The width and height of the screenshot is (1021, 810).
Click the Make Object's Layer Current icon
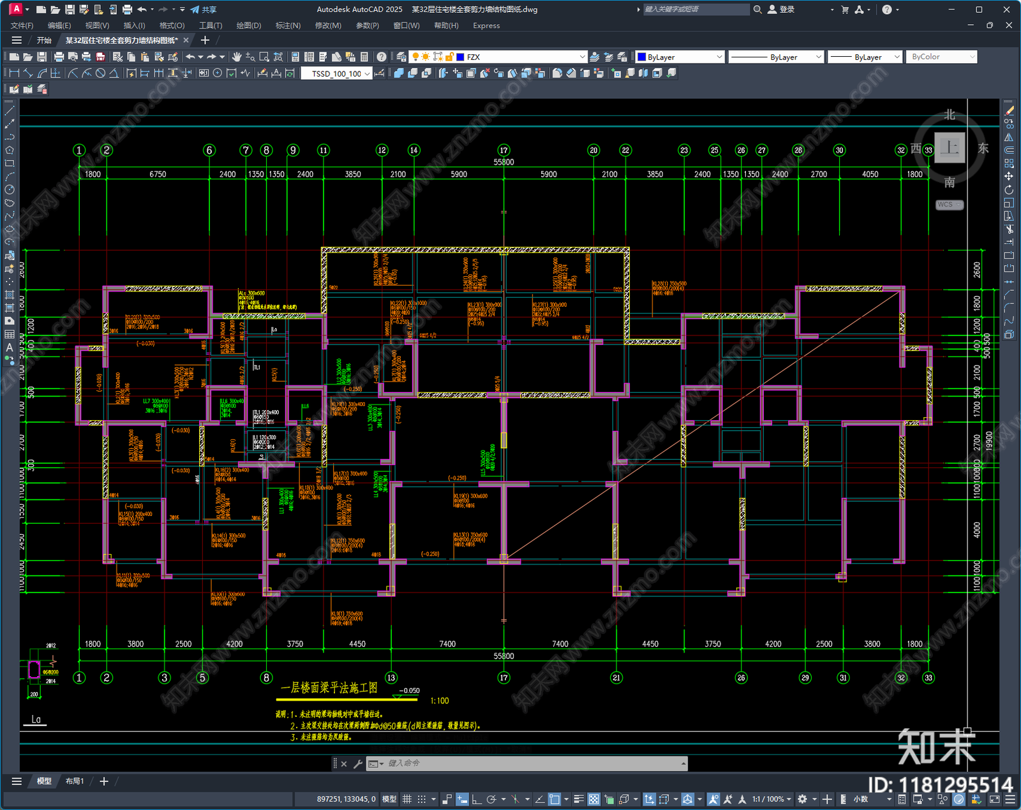[594, 57]
